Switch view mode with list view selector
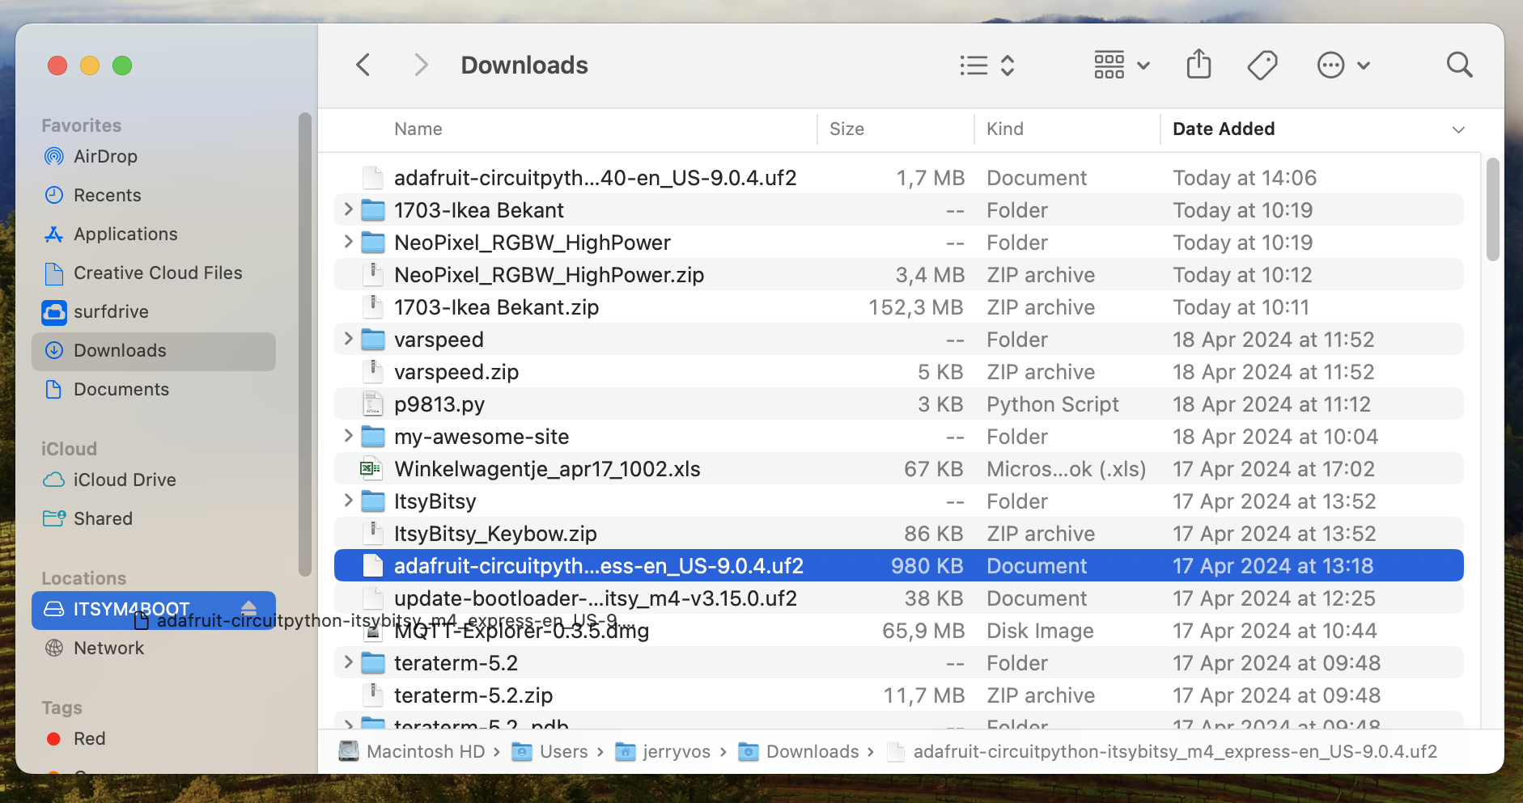Image resolution: width=1523 pixels, height=803 pixels. click(x=986, y=65)
